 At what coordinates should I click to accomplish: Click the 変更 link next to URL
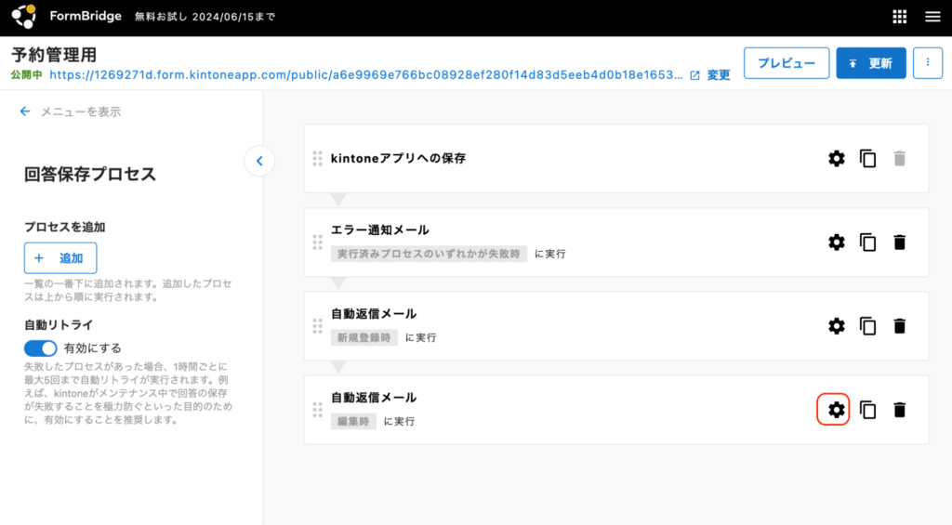719,75
